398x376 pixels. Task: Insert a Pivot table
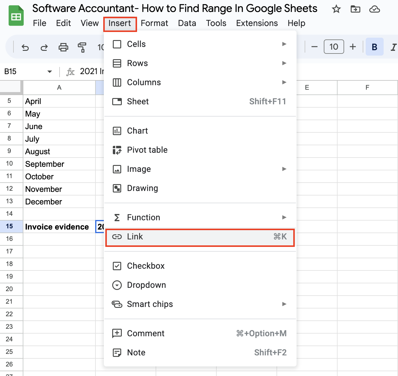coord(200,150)
